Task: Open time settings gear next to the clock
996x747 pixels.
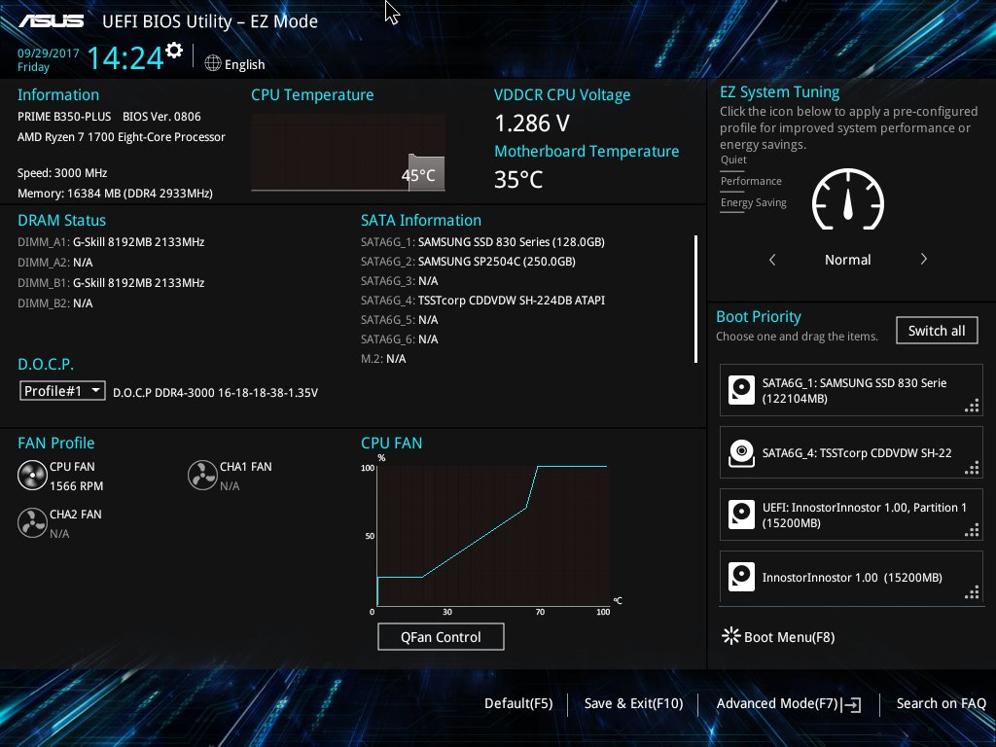Action: click(174, 51)
